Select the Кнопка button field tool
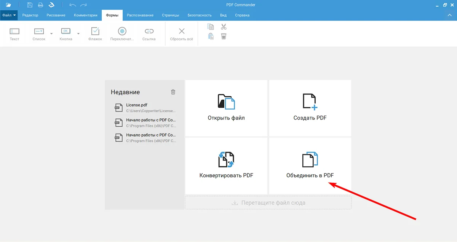 click(x=66, y=34)
